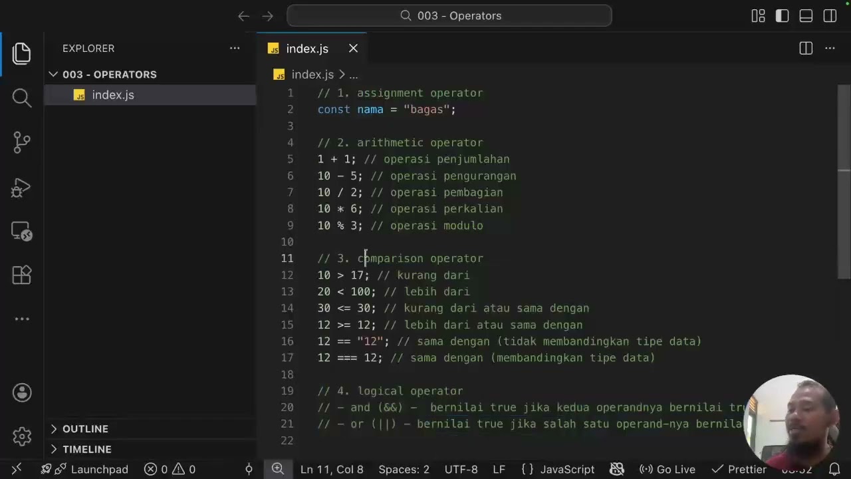The width and height of the screenshot is (851, 479).
Task: Click the breadcrumb ellipsis symbol segment
Action: [353, 75]
